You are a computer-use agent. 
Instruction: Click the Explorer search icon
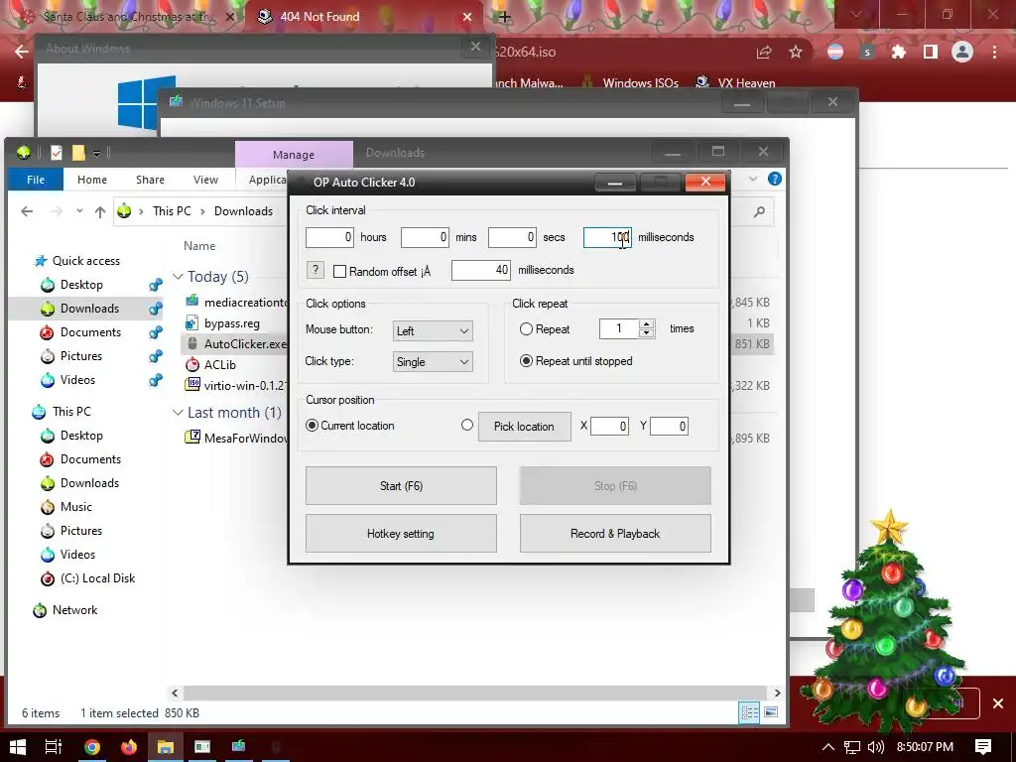pos(759,211)
